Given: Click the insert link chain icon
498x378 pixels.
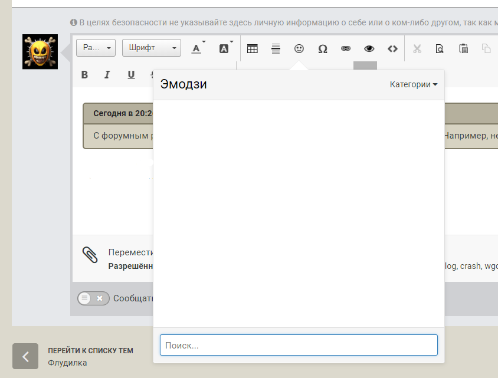Looking at the screenshot, I should (x=346, y=49).
